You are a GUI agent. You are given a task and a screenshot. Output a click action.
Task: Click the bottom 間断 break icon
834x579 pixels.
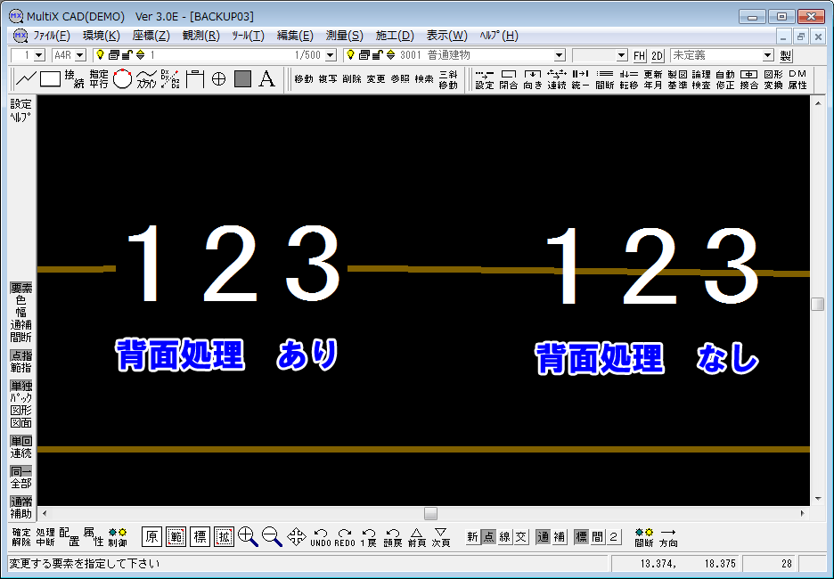[x=644, y=537]
